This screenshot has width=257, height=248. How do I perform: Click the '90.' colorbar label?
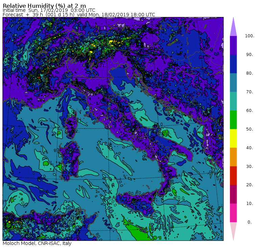[250, 54]
